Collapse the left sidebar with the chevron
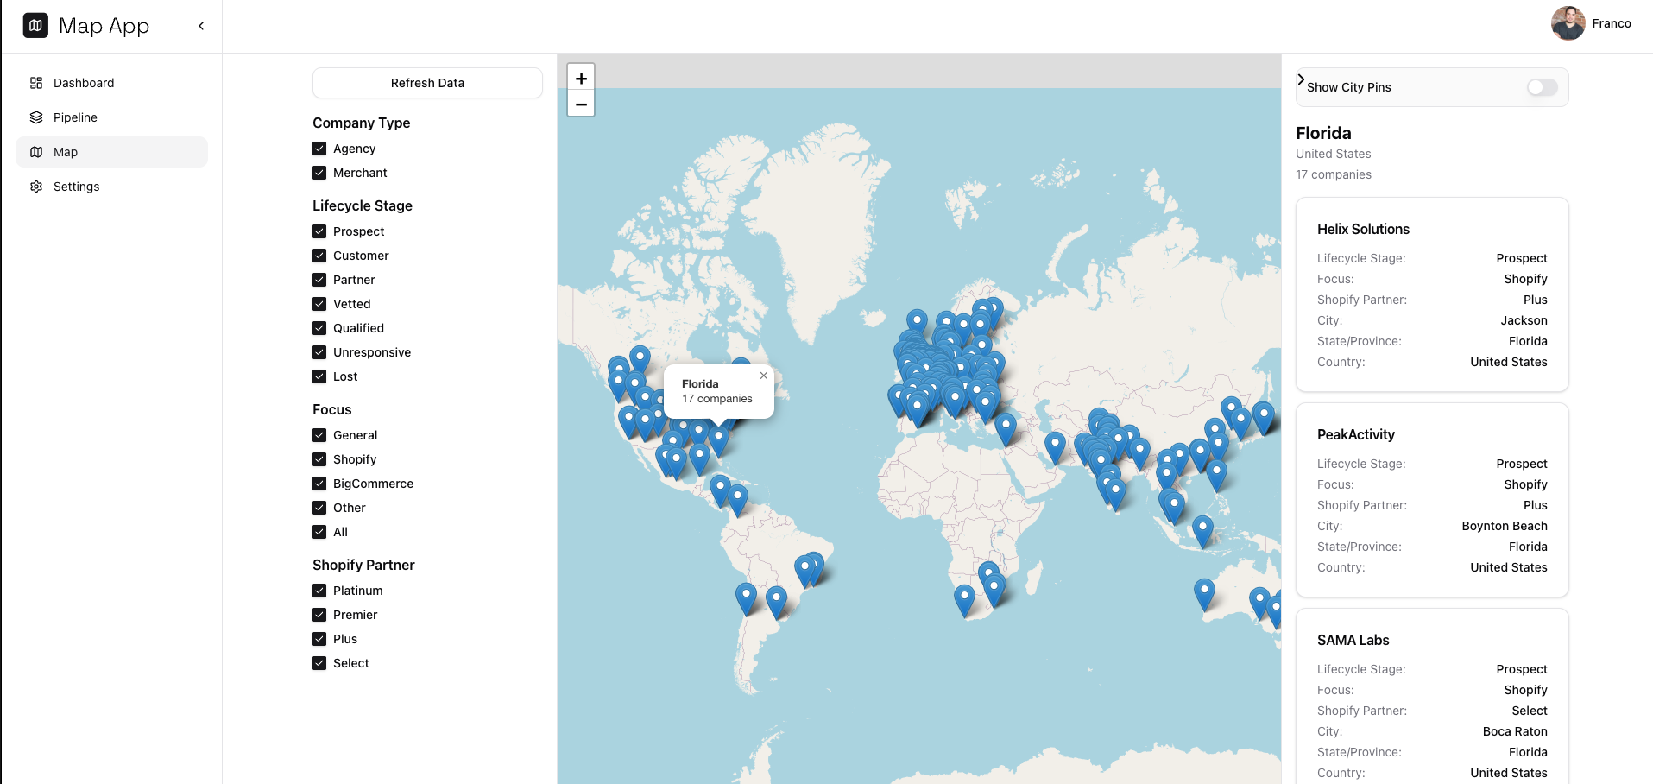The height and width of the screenshot is (784, 1653). (201, 26)
